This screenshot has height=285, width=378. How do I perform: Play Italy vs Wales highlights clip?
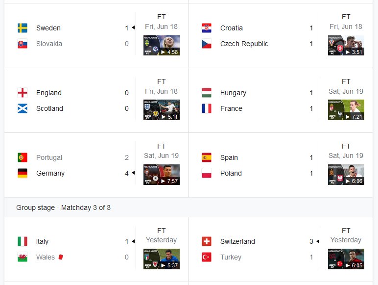point(162,259)
